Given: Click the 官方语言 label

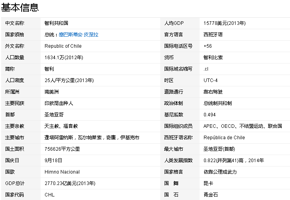Looking at the screenshot, I should pyautogui.click(x=174, y=35).
